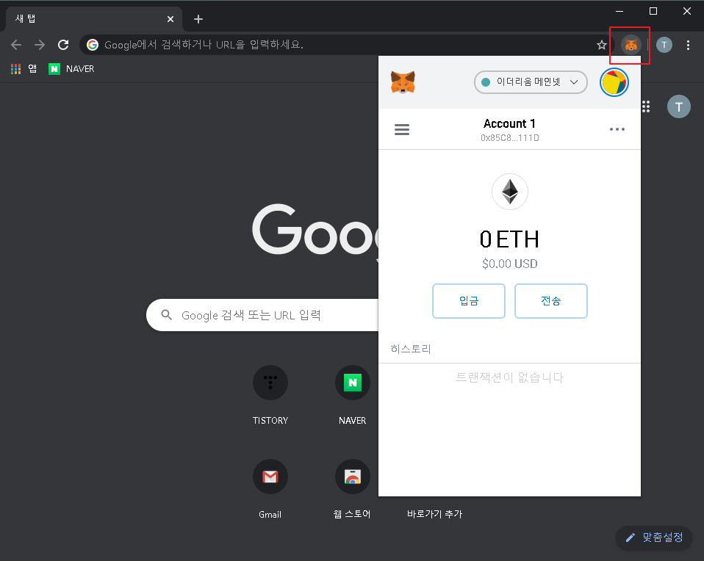Open the 이더리움 메인넷 network dropdown
Screen dimensions: 704x561
531,82
